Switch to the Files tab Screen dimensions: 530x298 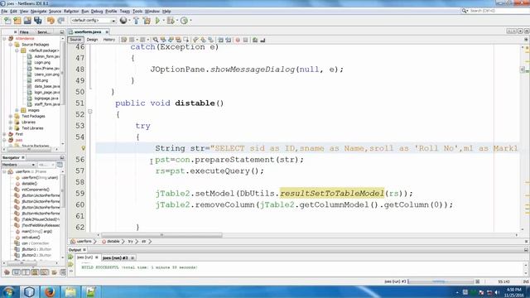24,32
